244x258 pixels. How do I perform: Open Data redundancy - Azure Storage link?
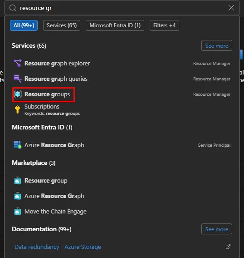[x=58, y=247]
